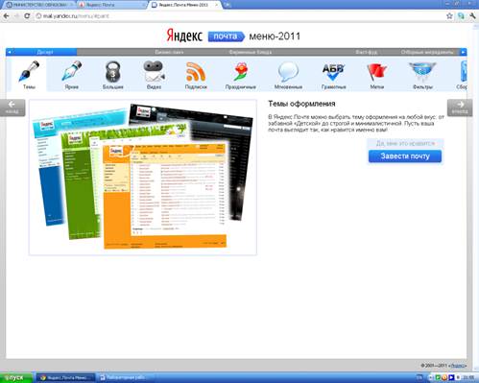Select the Десерт menu section tab

(x=45, y=52)
